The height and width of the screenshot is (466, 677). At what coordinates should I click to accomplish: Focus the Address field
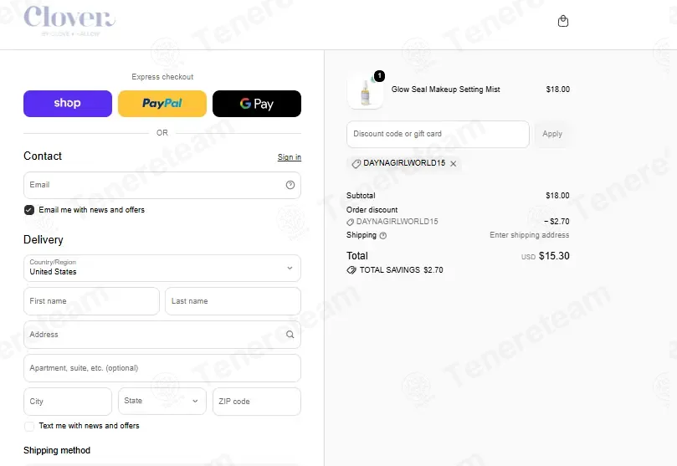point(162,335)
